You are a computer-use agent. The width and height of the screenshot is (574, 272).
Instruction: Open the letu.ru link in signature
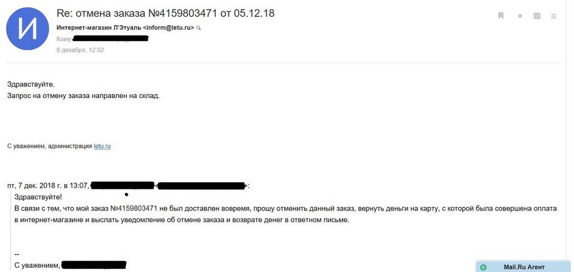pyautogui.click(x=102, y=146)
